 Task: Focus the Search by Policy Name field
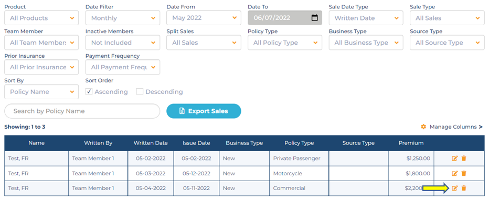82,111
